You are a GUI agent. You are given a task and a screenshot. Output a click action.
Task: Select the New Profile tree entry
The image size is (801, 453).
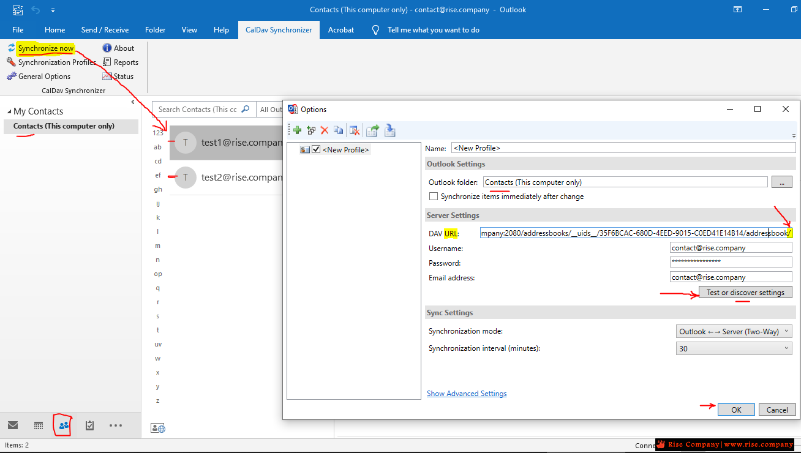[346, 149]
